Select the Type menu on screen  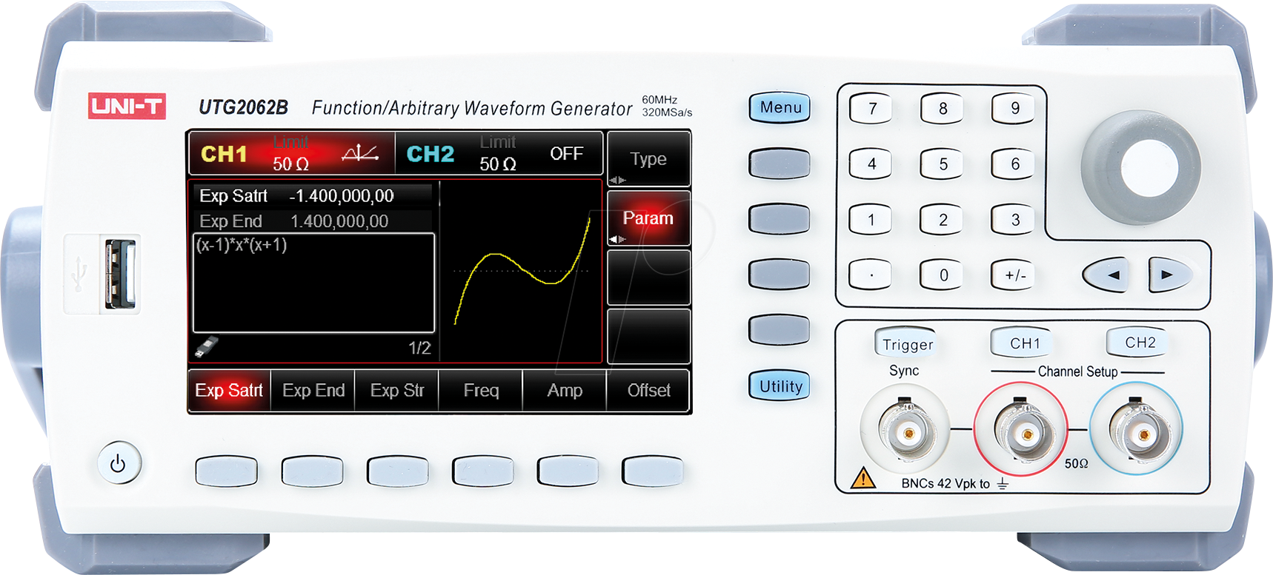pos(648,159)
